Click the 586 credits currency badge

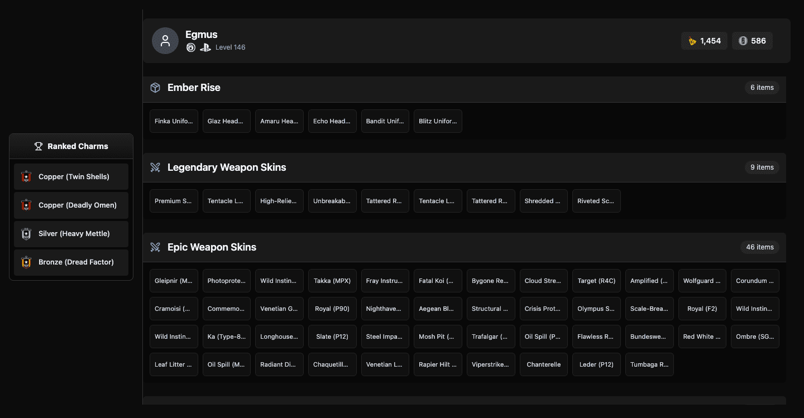tap(752, 41)
